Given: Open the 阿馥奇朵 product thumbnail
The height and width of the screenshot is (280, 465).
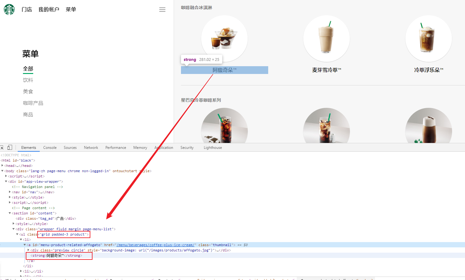Looking at the screenshot, I should (x=224, y=39).
